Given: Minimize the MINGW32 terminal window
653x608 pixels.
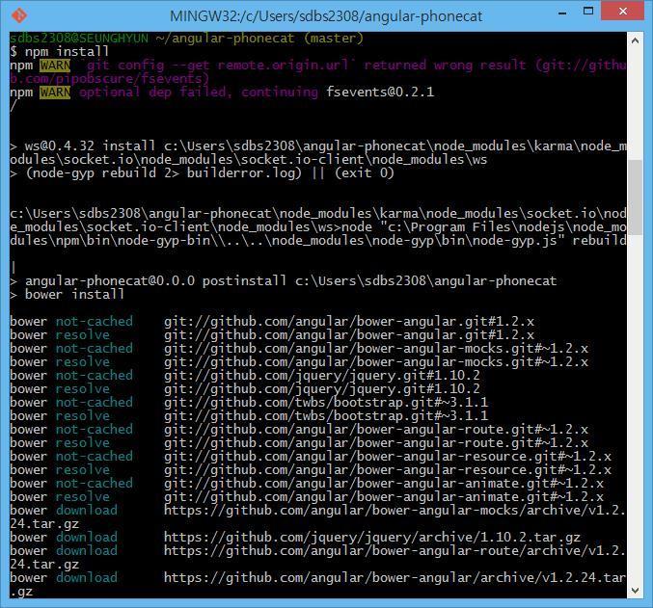Looking at the screenshot, I should coord(562,13).
